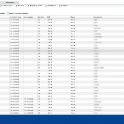Open the Developer tab
124x124 pixels.
[x=10, y=3]
